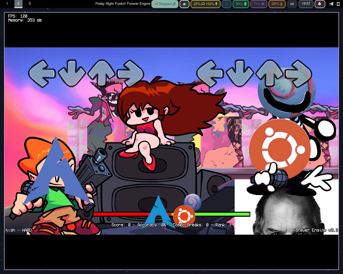343x274 pixels.
Task: Open the us keyboard layout selector
Action: click(x=292, y=4)
